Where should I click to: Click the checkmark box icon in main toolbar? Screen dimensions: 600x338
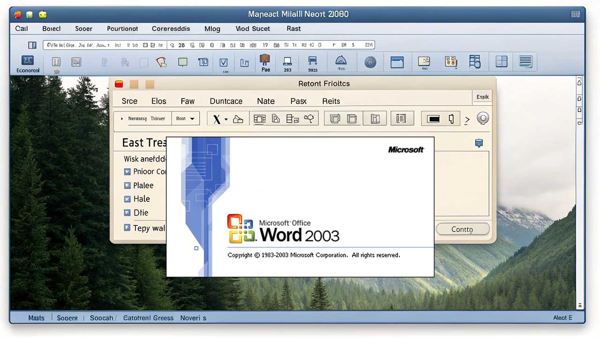pos(224,62)
